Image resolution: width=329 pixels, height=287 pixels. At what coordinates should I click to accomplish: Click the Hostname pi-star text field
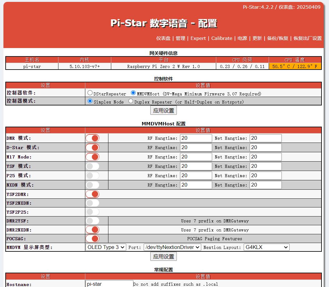pos(109,284)
